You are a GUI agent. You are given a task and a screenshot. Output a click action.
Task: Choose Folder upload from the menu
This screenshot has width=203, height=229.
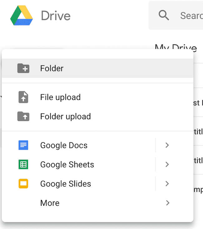tap(97, 116)
